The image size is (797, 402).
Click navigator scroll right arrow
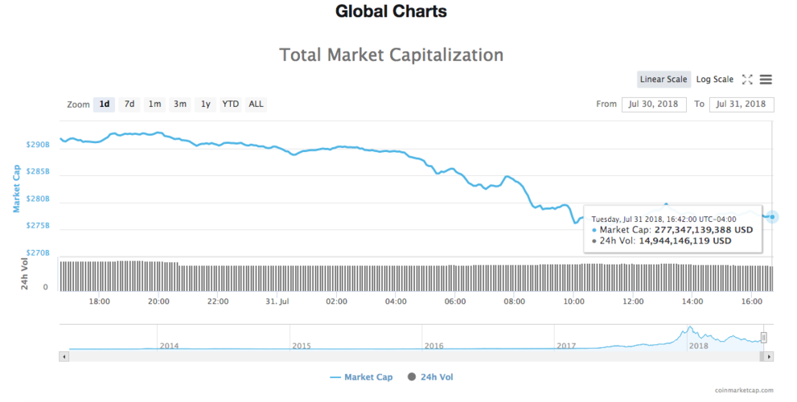(770, 355)
